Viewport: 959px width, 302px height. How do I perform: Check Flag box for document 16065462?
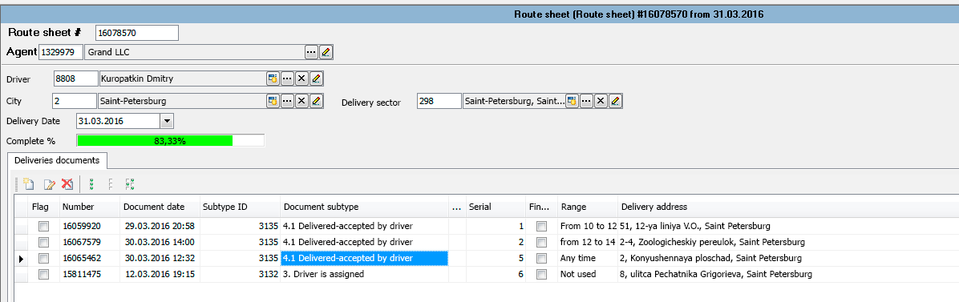pos(43,259)
